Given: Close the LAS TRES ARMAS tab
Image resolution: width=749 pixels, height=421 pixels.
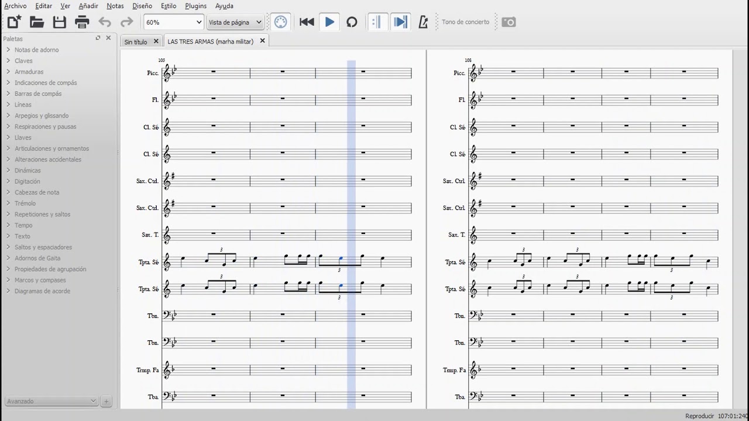Looking at the screenshot, I should 262,40.
